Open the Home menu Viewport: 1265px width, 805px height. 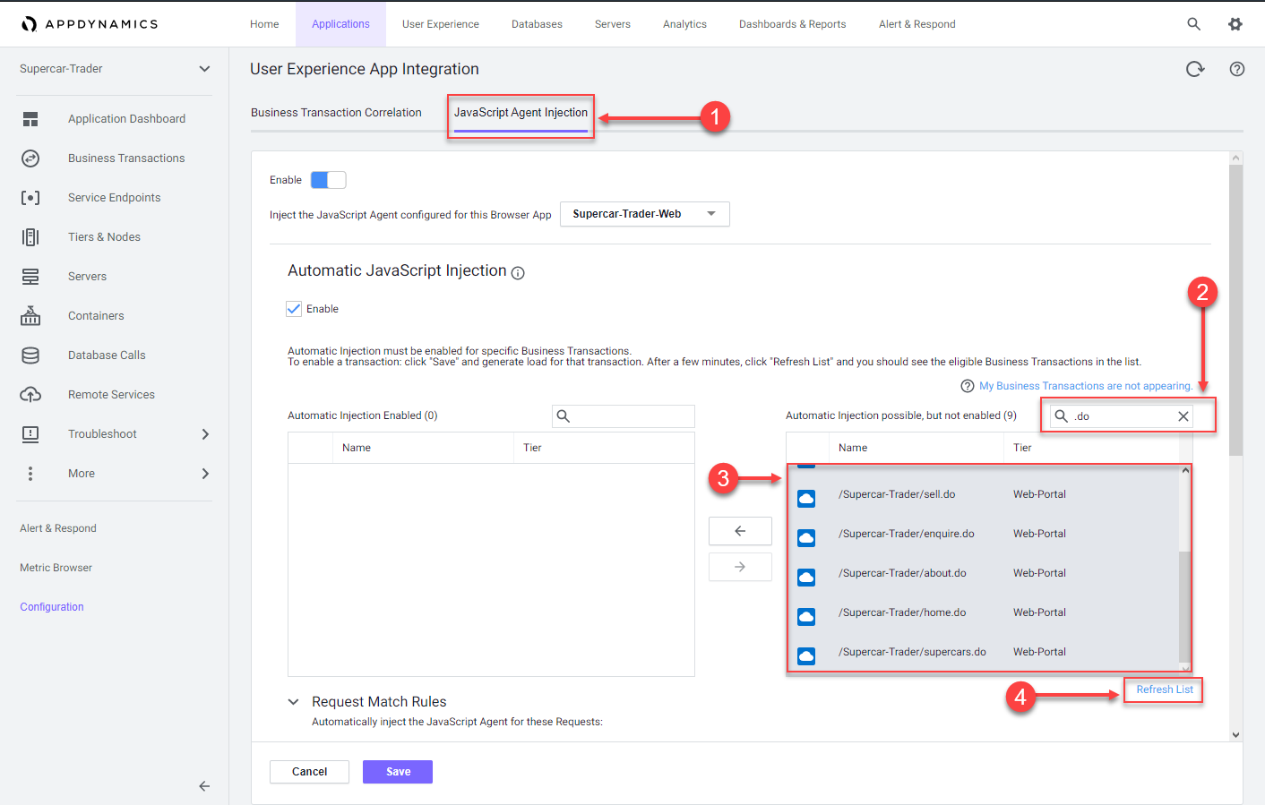(264, 24)
